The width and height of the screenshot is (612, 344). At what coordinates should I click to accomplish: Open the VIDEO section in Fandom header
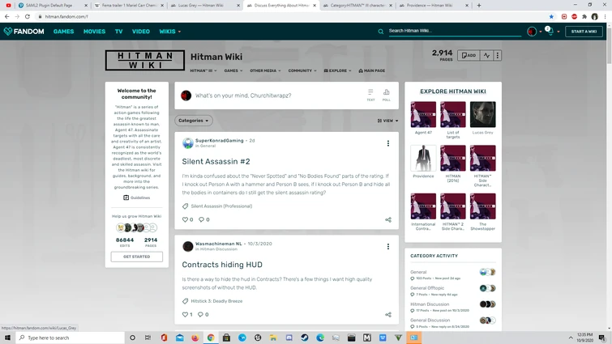141,32
